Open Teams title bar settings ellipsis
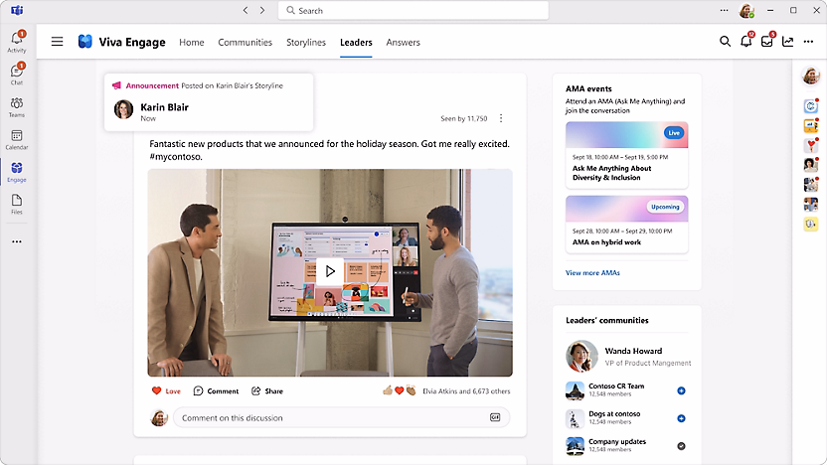The image size is (827, 465). click(725, 11)
